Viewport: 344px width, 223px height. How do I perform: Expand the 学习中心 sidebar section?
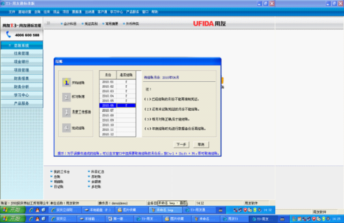click(x=22, y=95)
